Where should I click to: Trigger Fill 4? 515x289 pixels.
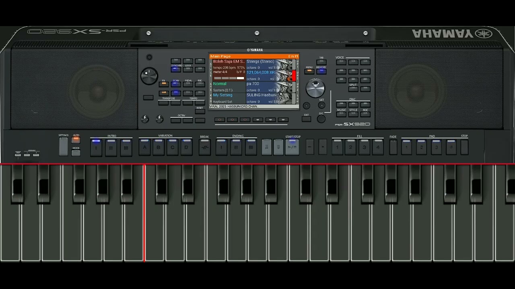tap(378, 147)
